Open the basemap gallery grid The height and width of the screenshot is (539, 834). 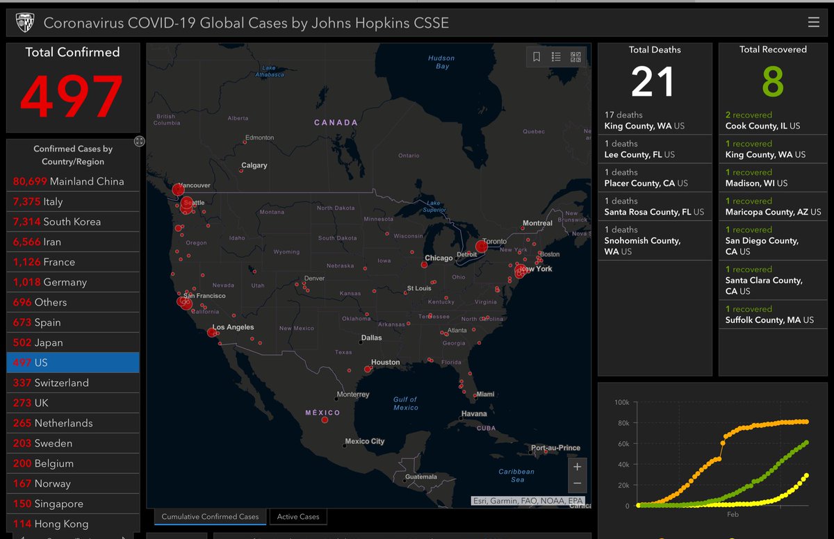pyautogui.click(x=575, y=57)
